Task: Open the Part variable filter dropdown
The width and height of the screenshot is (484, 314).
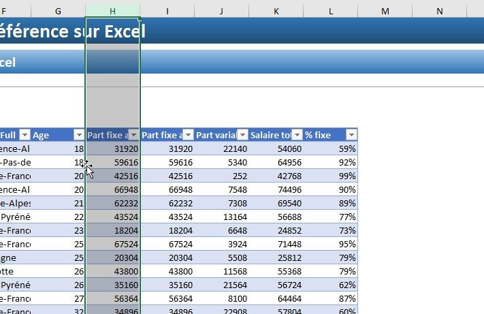Action: (242, 135)
